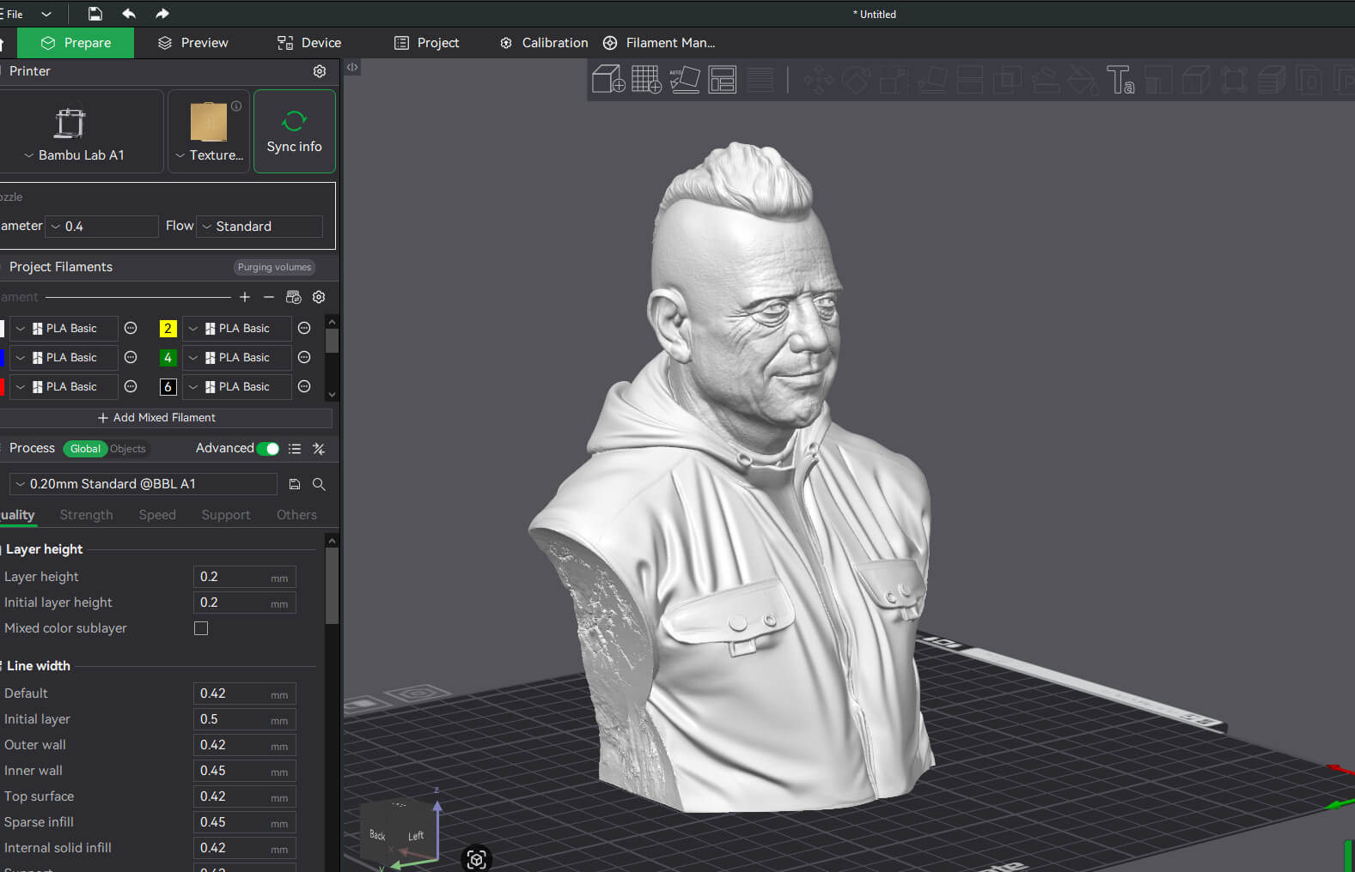Open Calibration tab
The image size is (1355, 872).
[545, 43]
